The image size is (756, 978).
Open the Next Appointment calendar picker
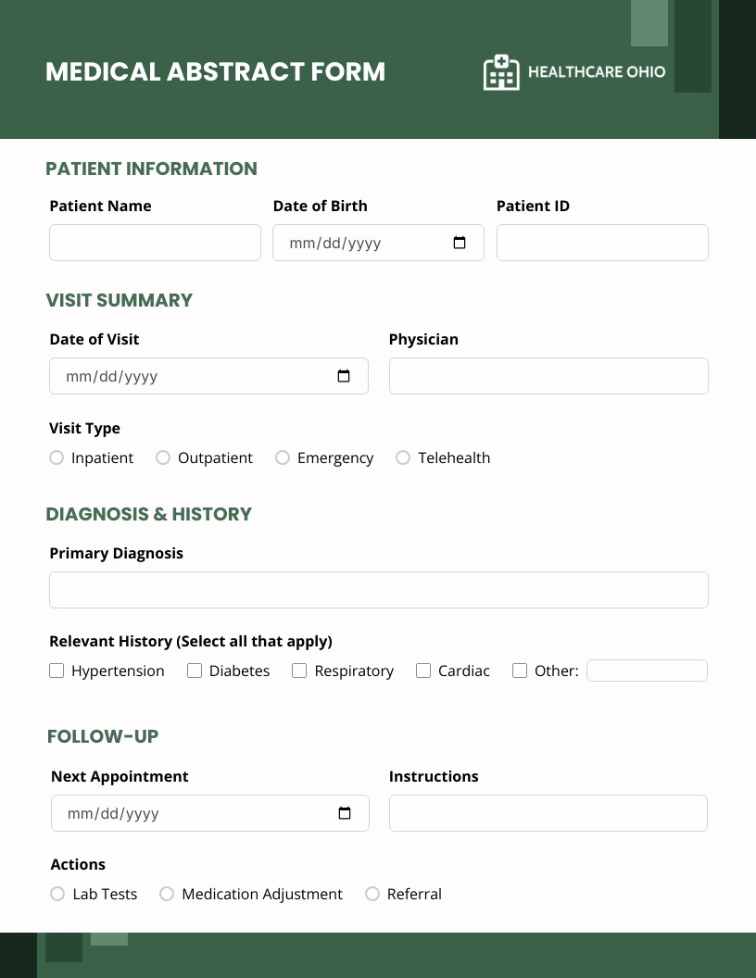pyautogui.click(x=345, y=812)
